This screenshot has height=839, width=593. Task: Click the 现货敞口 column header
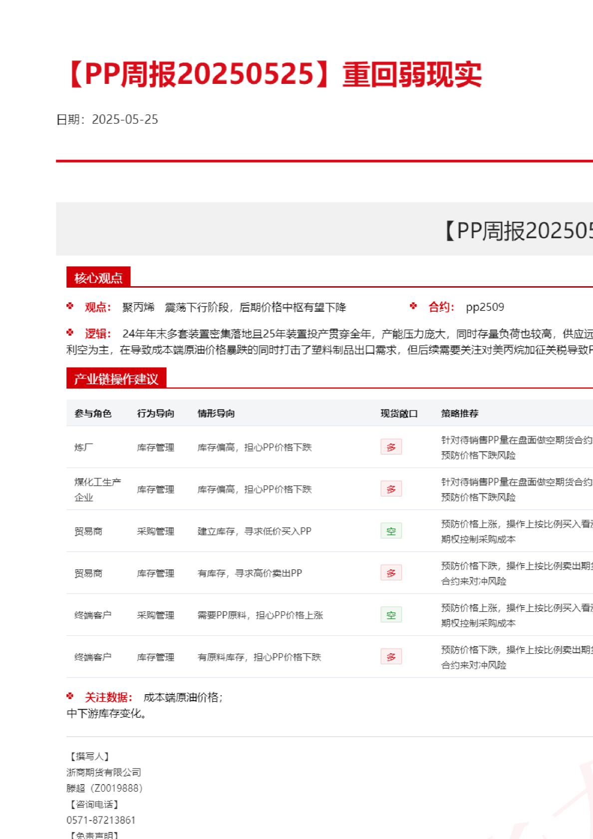399,414
